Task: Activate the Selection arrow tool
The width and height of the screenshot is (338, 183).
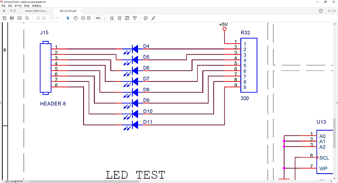Action: click(68, 18)
